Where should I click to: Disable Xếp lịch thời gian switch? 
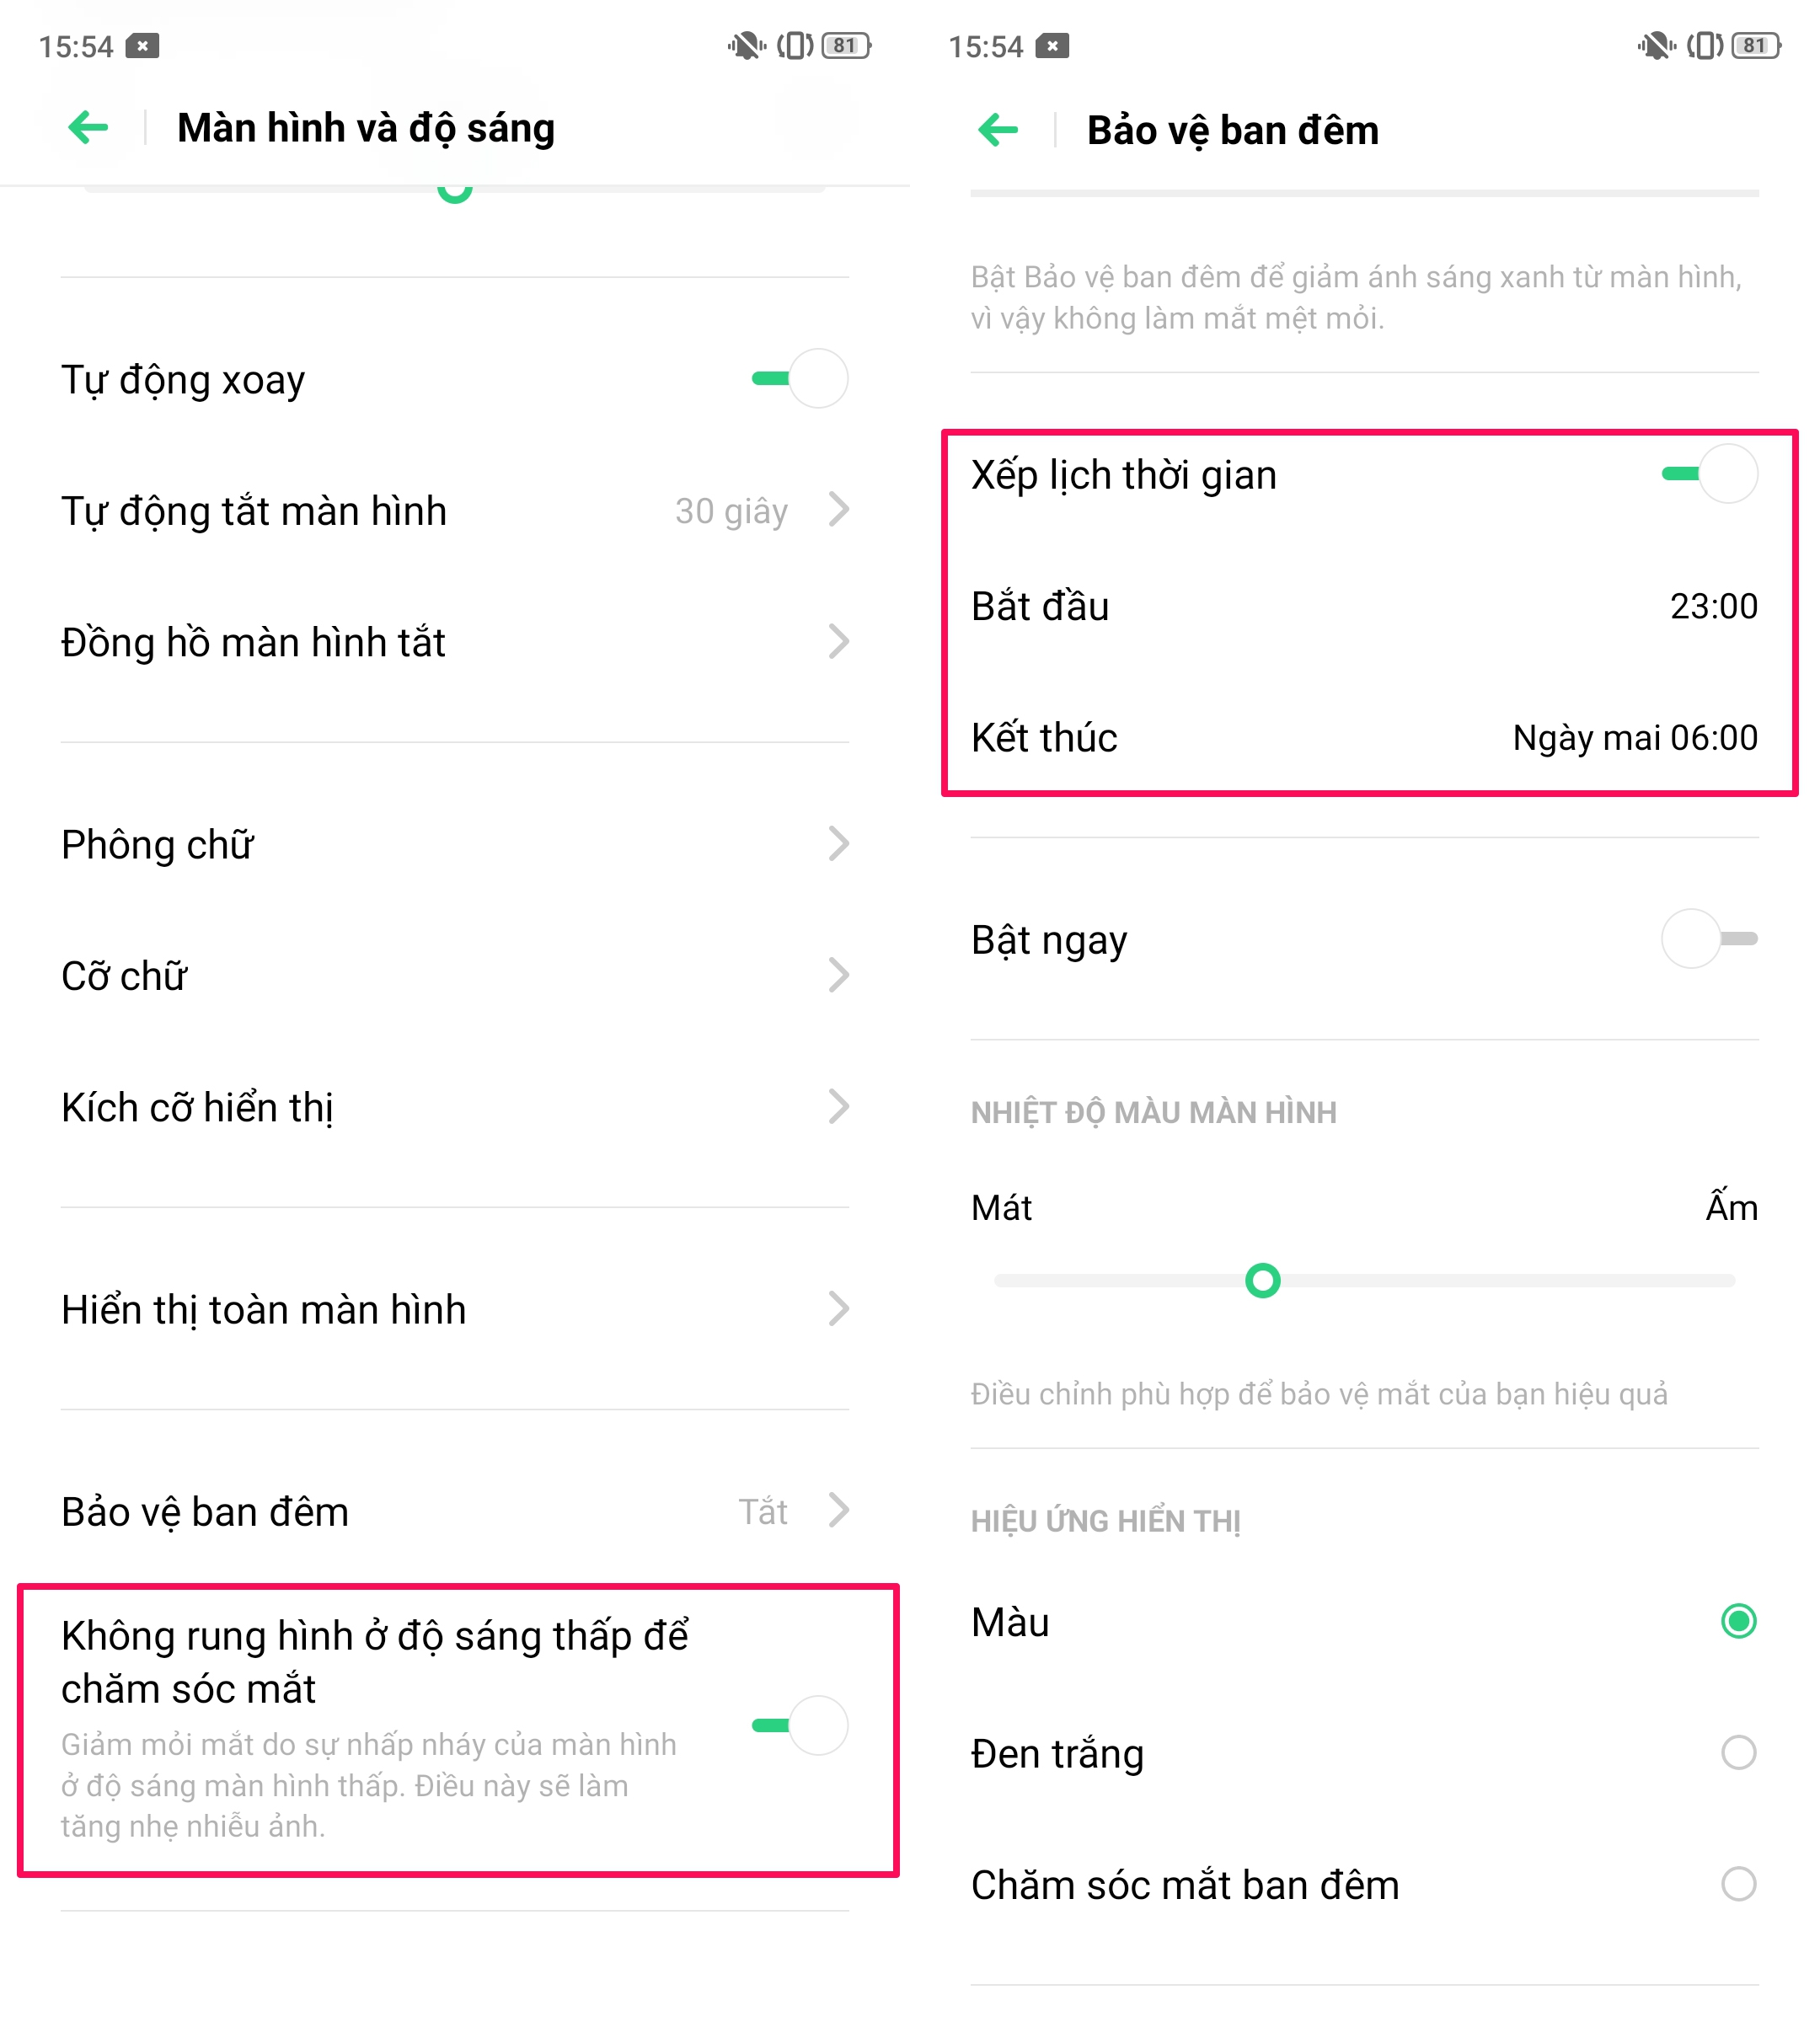1710,474
